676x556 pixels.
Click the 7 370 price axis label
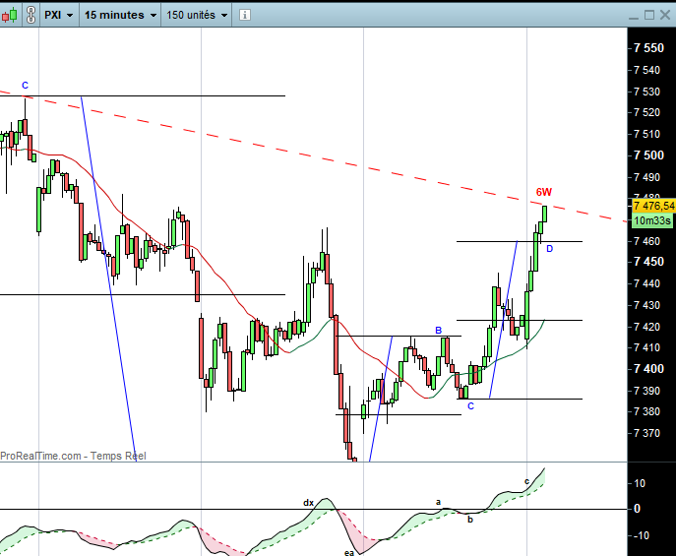[x=646, y=433]
